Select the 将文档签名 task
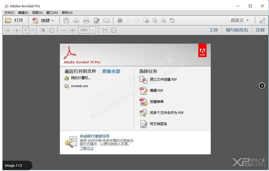Image resolution: width=269 pixels, height=171 pixels. coord(153,124)
